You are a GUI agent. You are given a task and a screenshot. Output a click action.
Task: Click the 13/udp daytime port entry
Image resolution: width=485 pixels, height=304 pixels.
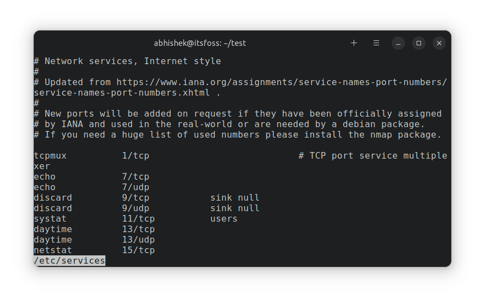(138, 240)
